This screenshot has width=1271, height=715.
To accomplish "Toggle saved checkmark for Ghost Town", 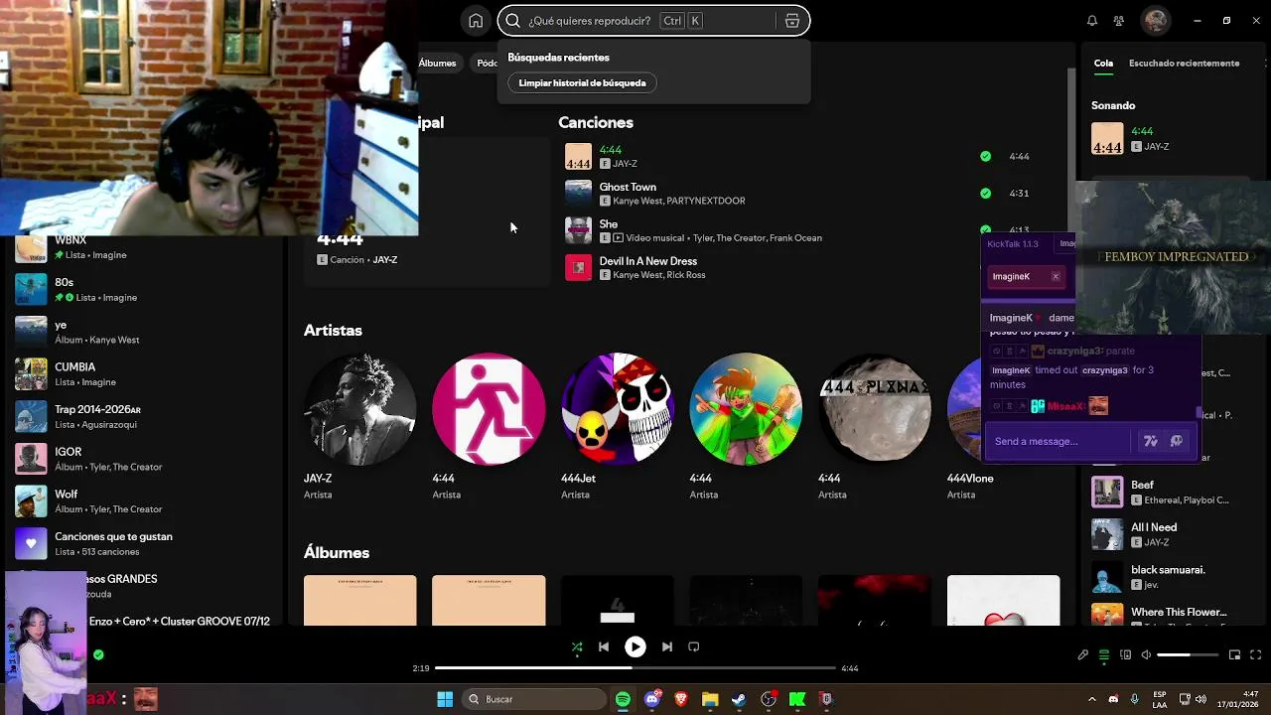I will click(985, 193).
